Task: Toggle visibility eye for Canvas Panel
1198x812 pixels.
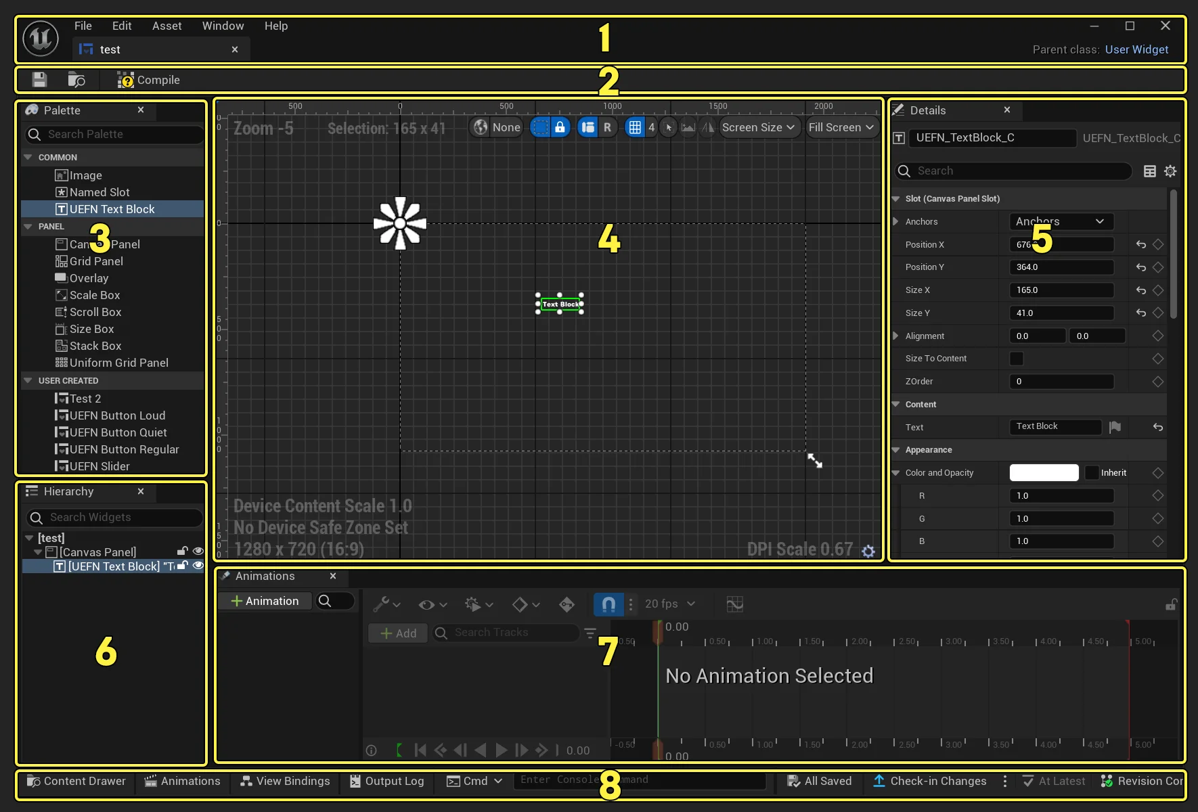Action: pyautogui.click(x=198, y=551)
